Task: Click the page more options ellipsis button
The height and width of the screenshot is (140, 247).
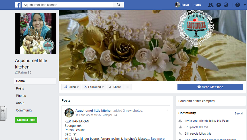Action: pyautogui.click(x=127, y=87)
